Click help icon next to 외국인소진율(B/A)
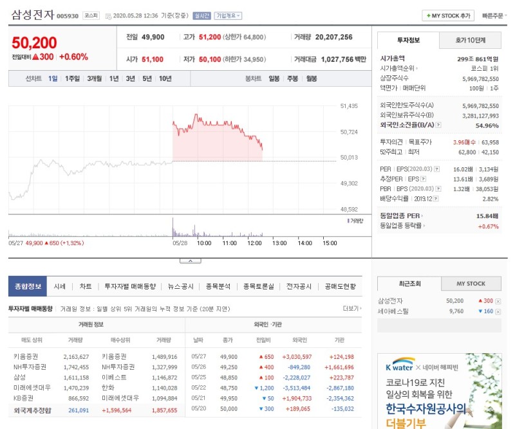Viewport: 515px width, 429px height. (438, 125)
